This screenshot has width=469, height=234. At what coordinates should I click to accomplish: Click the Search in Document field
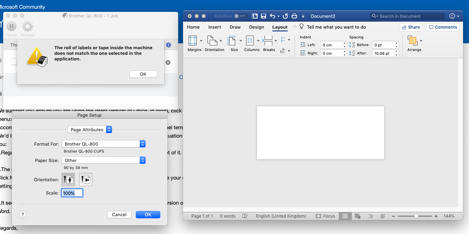(407, 16)
